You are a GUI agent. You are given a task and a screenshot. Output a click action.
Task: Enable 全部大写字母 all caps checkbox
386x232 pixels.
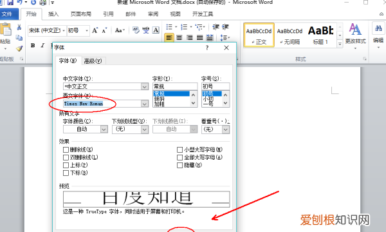(179, 157)
